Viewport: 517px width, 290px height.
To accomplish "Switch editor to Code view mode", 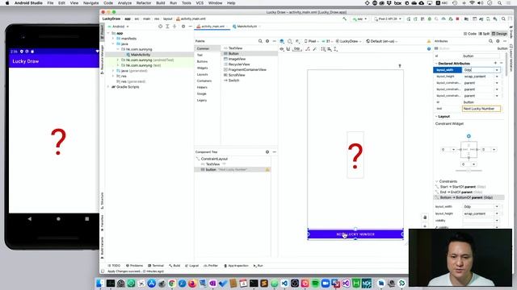I will click(x=470, y=34).
